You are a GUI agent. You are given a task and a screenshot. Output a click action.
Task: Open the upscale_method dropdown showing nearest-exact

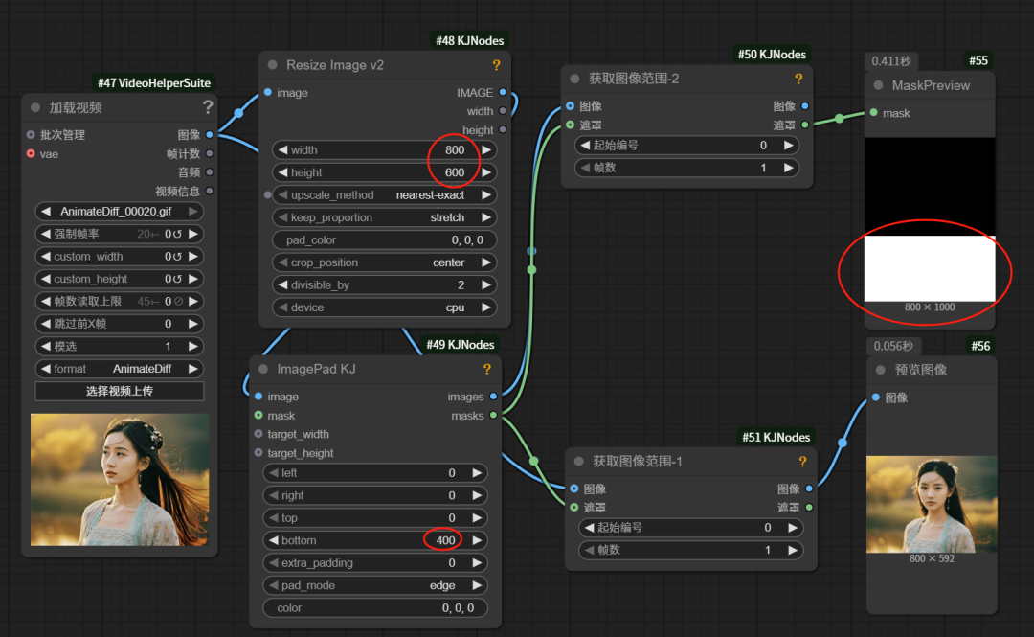(x=384, y=194)
